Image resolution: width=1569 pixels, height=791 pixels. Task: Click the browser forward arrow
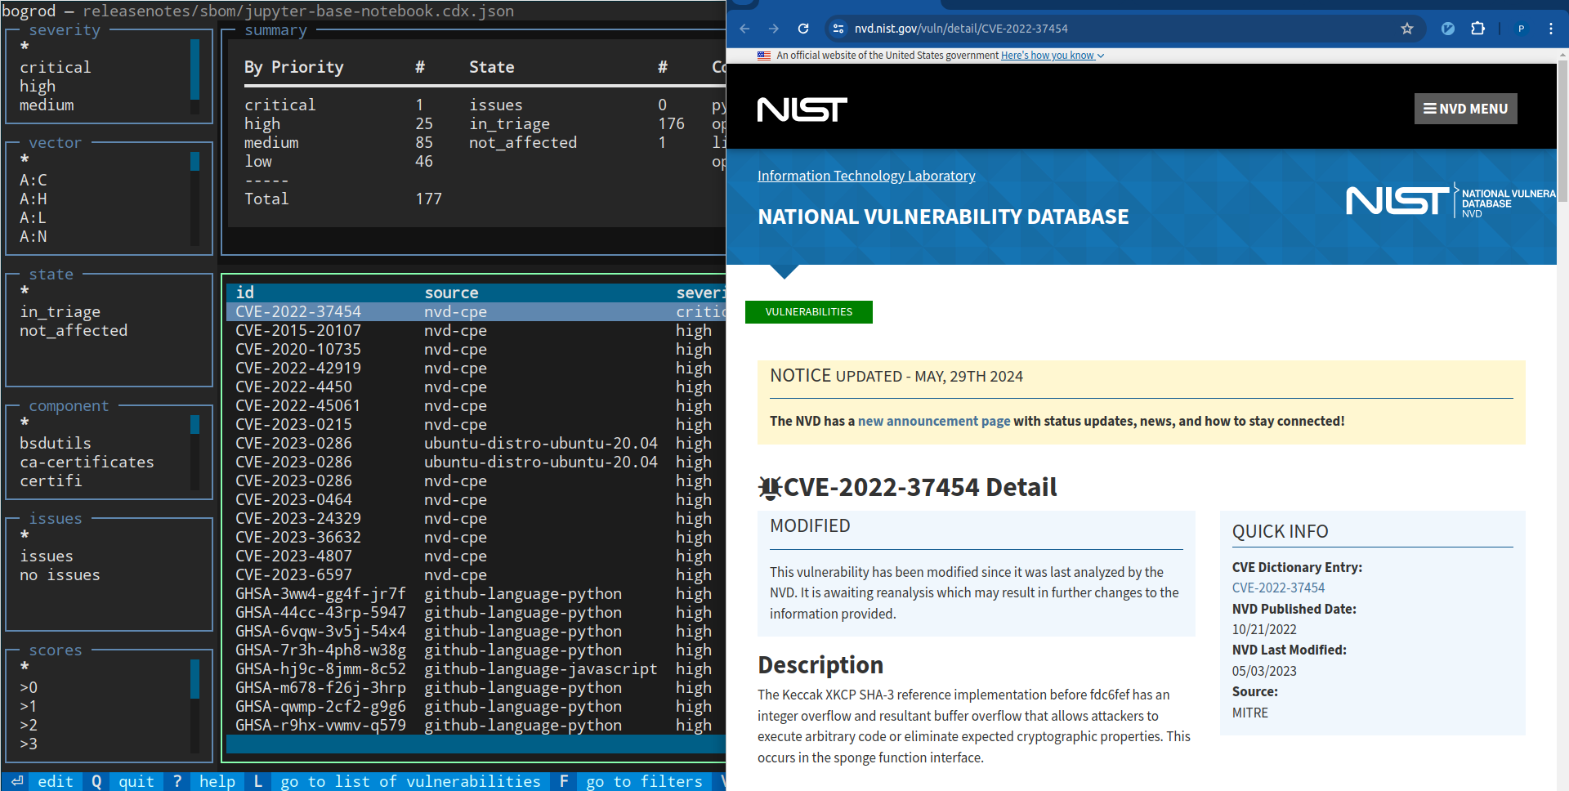[x=774, y=29]
